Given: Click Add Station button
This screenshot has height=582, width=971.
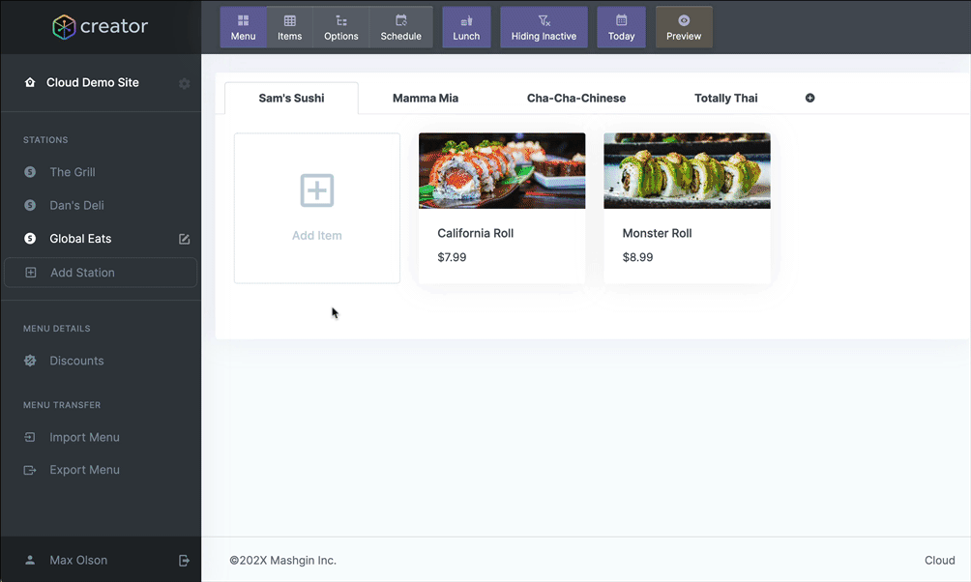Looking at the screenshot, I should click(x=101, y=273).
